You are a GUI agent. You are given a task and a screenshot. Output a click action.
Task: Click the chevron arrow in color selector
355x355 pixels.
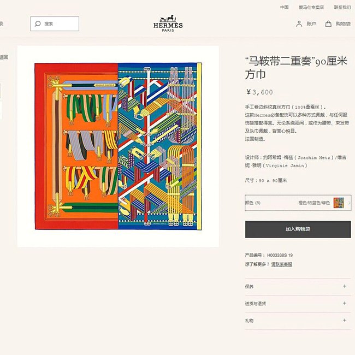coord(349,203)
